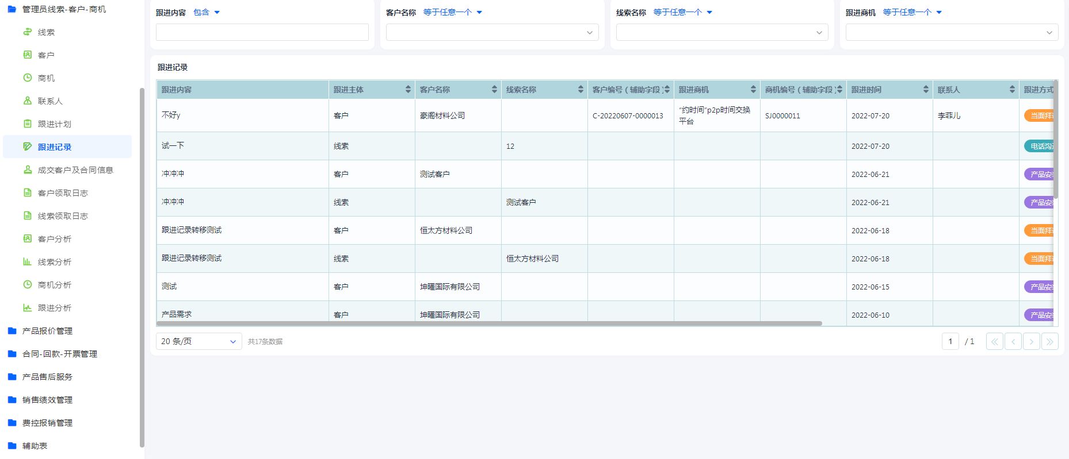Sort by 联系人 column arrows
This screenshot has width=1069, height=459.
click(x=1012, y=90)
